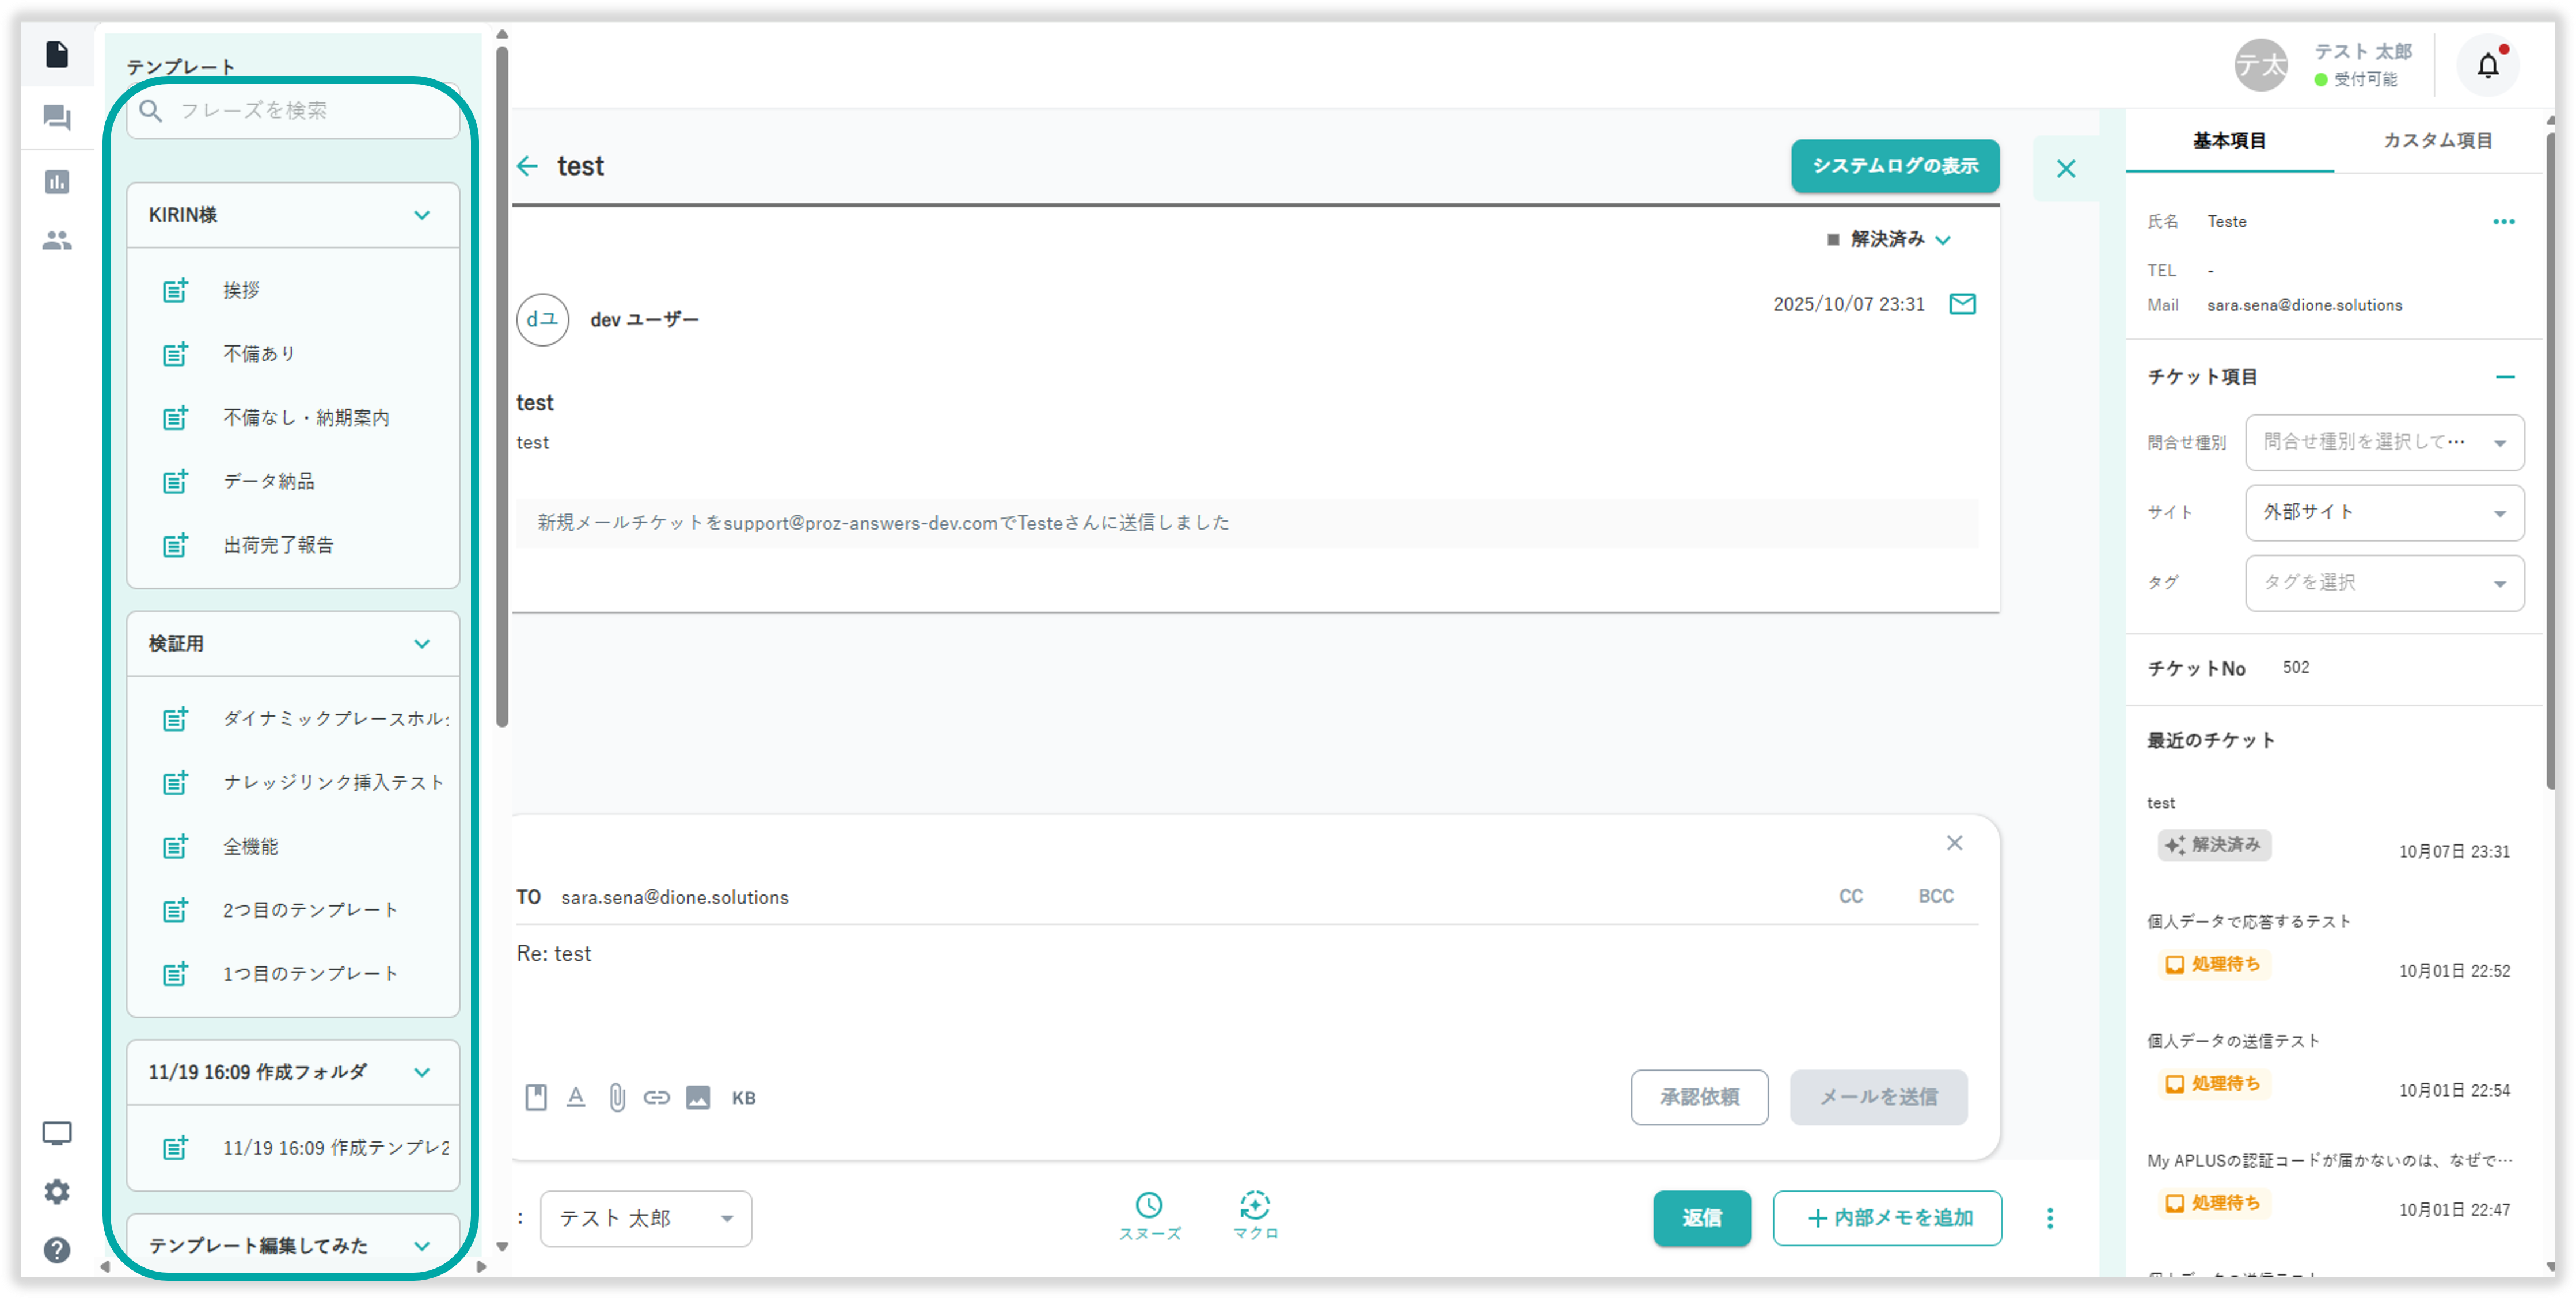Collapse the 検証用 template folder
This screenshot has width=2576, height=1298.
422,644
